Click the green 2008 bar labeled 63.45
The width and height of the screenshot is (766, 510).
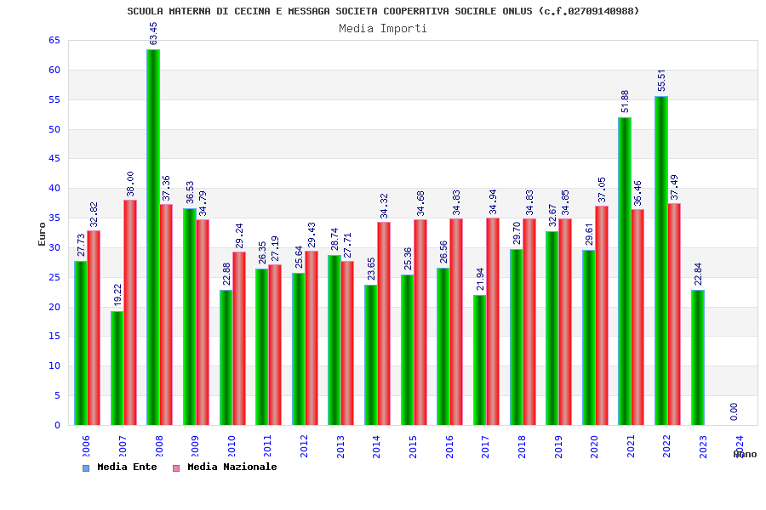(x=153, y=237)
